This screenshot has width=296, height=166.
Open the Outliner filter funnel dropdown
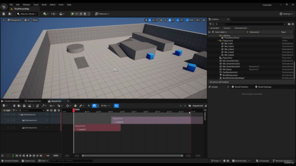pos(211,24)
